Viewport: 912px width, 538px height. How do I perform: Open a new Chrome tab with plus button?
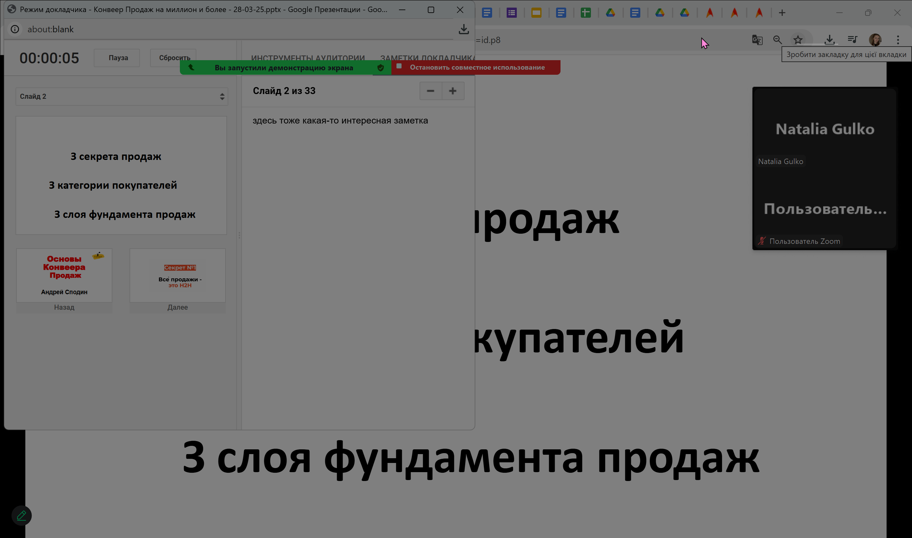tap(782, 13)
